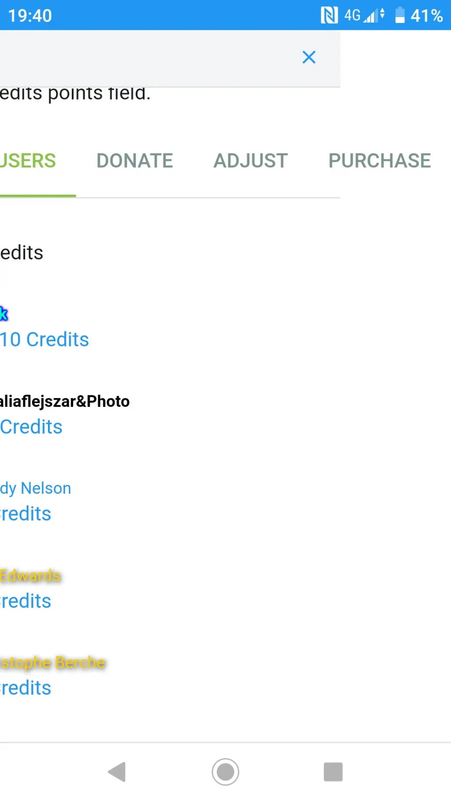Open the aliaflejszar&Photo user profile
The image size is (451, 802).
click(65, 401)
